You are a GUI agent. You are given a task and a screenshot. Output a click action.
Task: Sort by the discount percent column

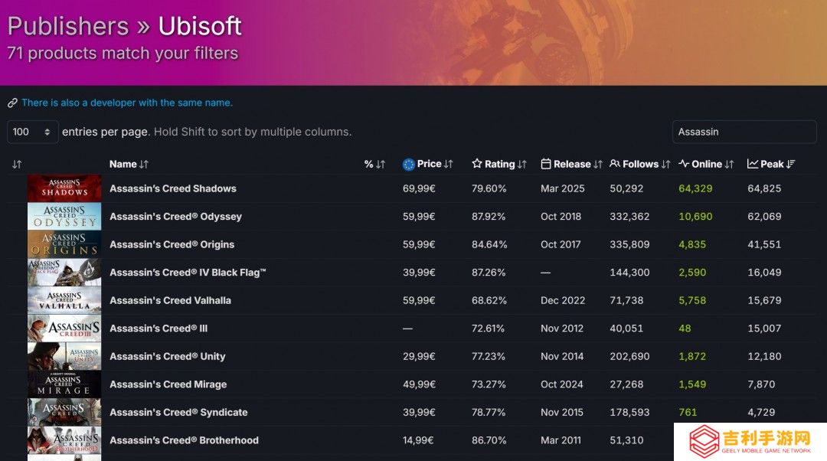coord(374,164)
